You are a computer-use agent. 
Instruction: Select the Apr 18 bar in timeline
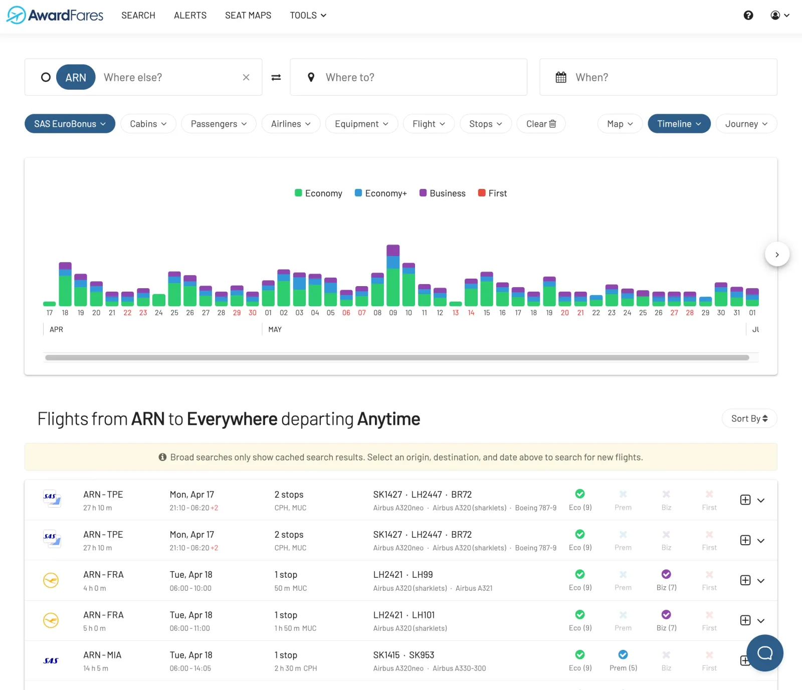65,284
